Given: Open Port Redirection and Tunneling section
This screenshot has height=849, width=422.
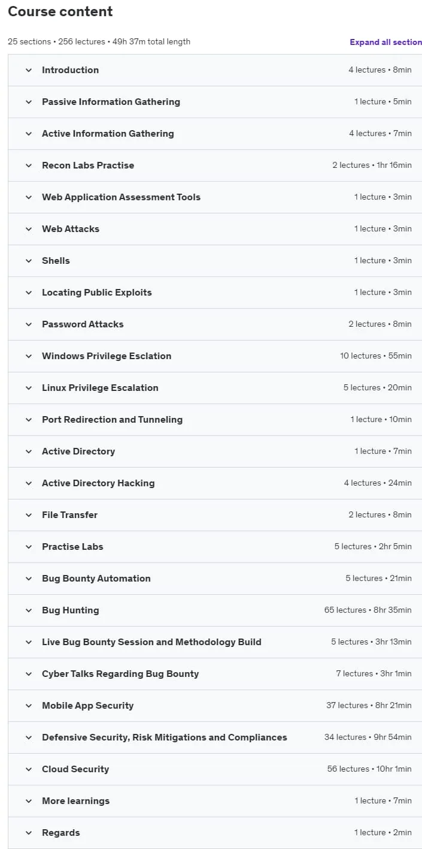Looking at the screenshot, I should [215, 420].
